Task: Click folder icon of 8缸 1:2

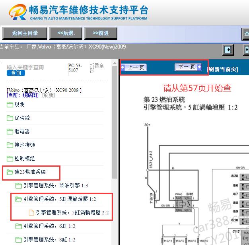Action: pyautogui.click(x=19, y=240)
